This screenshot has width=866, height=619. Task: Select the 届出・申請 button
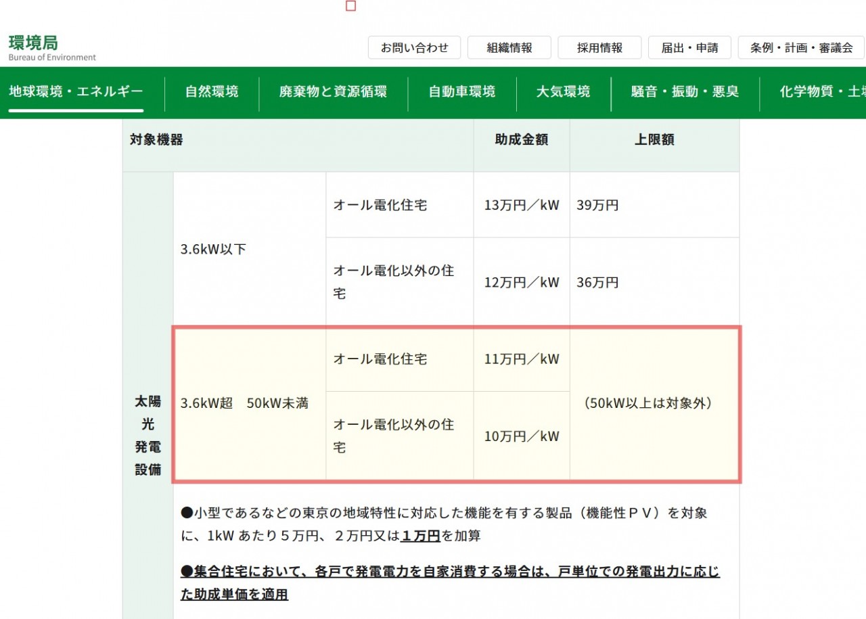689,48
